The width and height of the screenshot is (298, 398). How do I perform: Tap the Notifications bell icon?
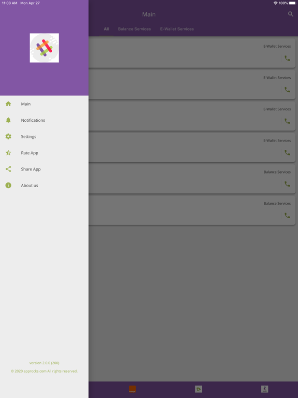(x=8, y=120)
